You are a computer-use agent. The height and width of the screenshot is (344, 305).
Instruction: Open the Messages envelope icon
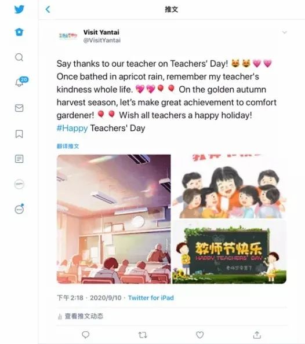point(19,108)
